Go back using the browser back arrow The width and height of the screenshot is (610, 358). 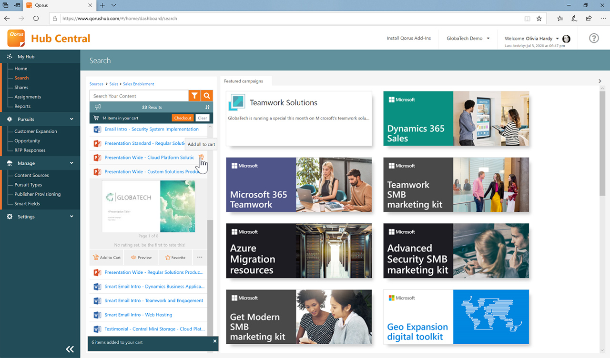point(7,19)
